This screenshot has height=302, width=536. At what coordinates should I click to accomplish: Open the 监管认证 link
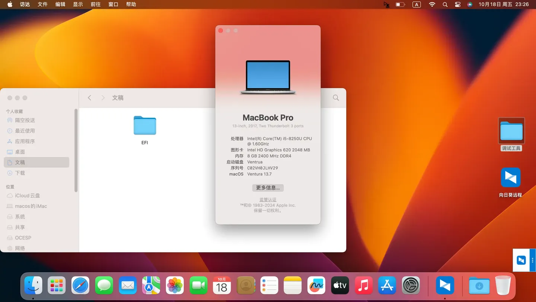(268, 199)
